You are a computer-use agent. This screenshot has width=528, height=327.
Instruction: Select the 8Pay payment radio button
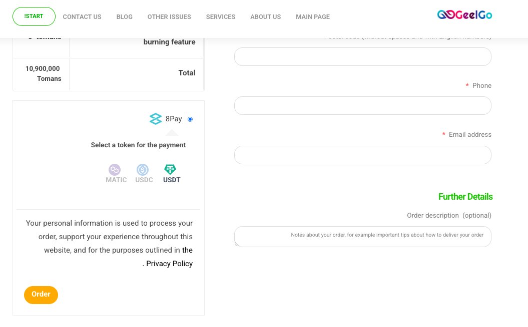(x=190, y=119)
